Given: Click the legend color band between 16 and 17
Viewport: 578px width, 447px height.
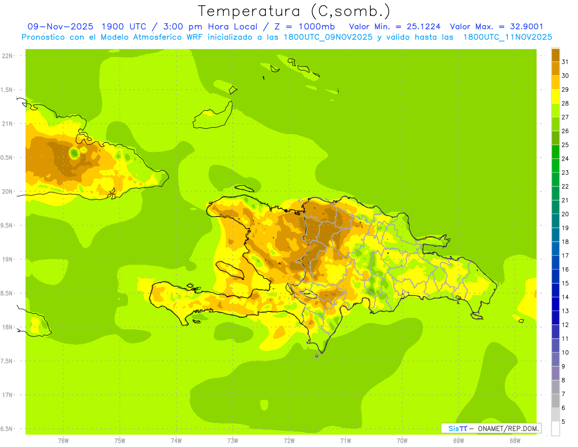Looking at the screenshot, I should tap(555, 262).
